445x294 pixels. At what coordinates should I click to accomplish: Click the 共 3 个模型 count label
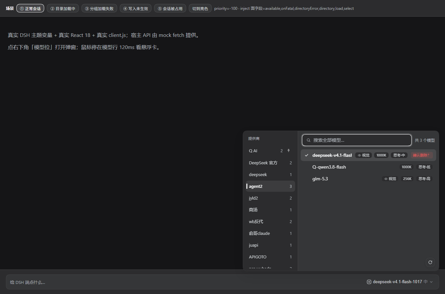point(425,140)
